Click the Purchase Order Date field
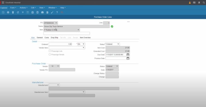The image size is (206, 107). click(x=112, y=70)
